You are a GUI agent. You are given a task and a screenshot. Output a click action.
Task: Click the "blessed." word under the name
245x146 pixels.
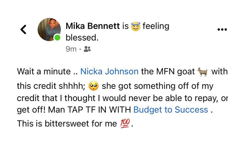coord(82,37)
